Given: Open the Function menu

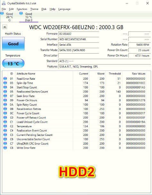Looking at the screenshot, I should pos(22,9).
